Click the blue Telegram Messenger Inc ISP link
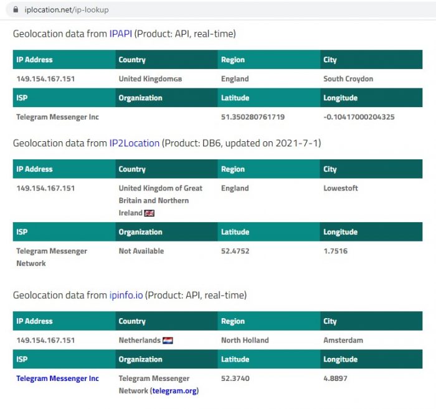Screen dimensions: 436x409 [57, 378]
